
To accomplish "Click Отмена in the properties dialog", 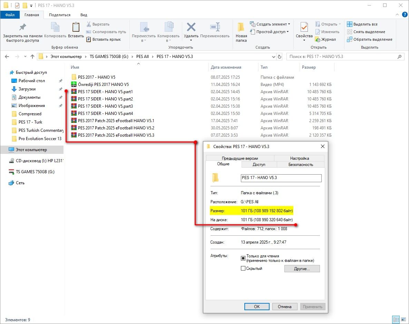I will [285, 306].
